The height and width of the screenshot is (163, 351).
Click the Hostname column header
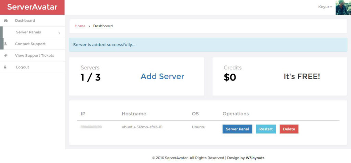pyautogui.click(x=134, y=114)
